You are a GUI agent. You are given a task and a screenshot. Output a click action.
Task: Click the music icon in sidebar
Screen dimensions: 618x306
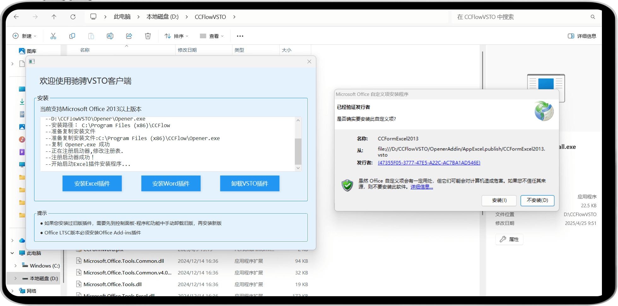coord(22,139)
